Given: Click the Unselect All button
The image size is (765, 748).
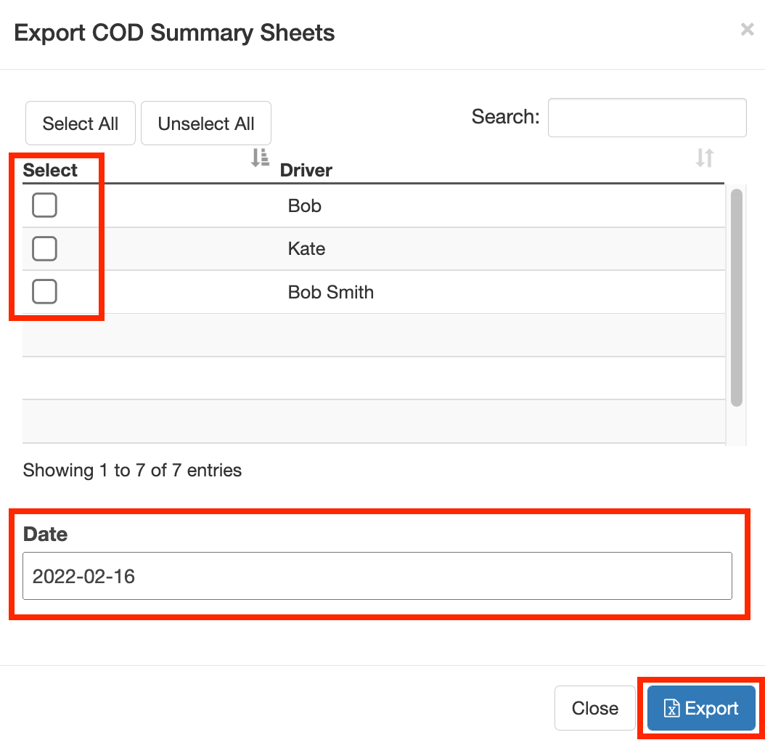Looking at the screenshot, I should (205, 123).
